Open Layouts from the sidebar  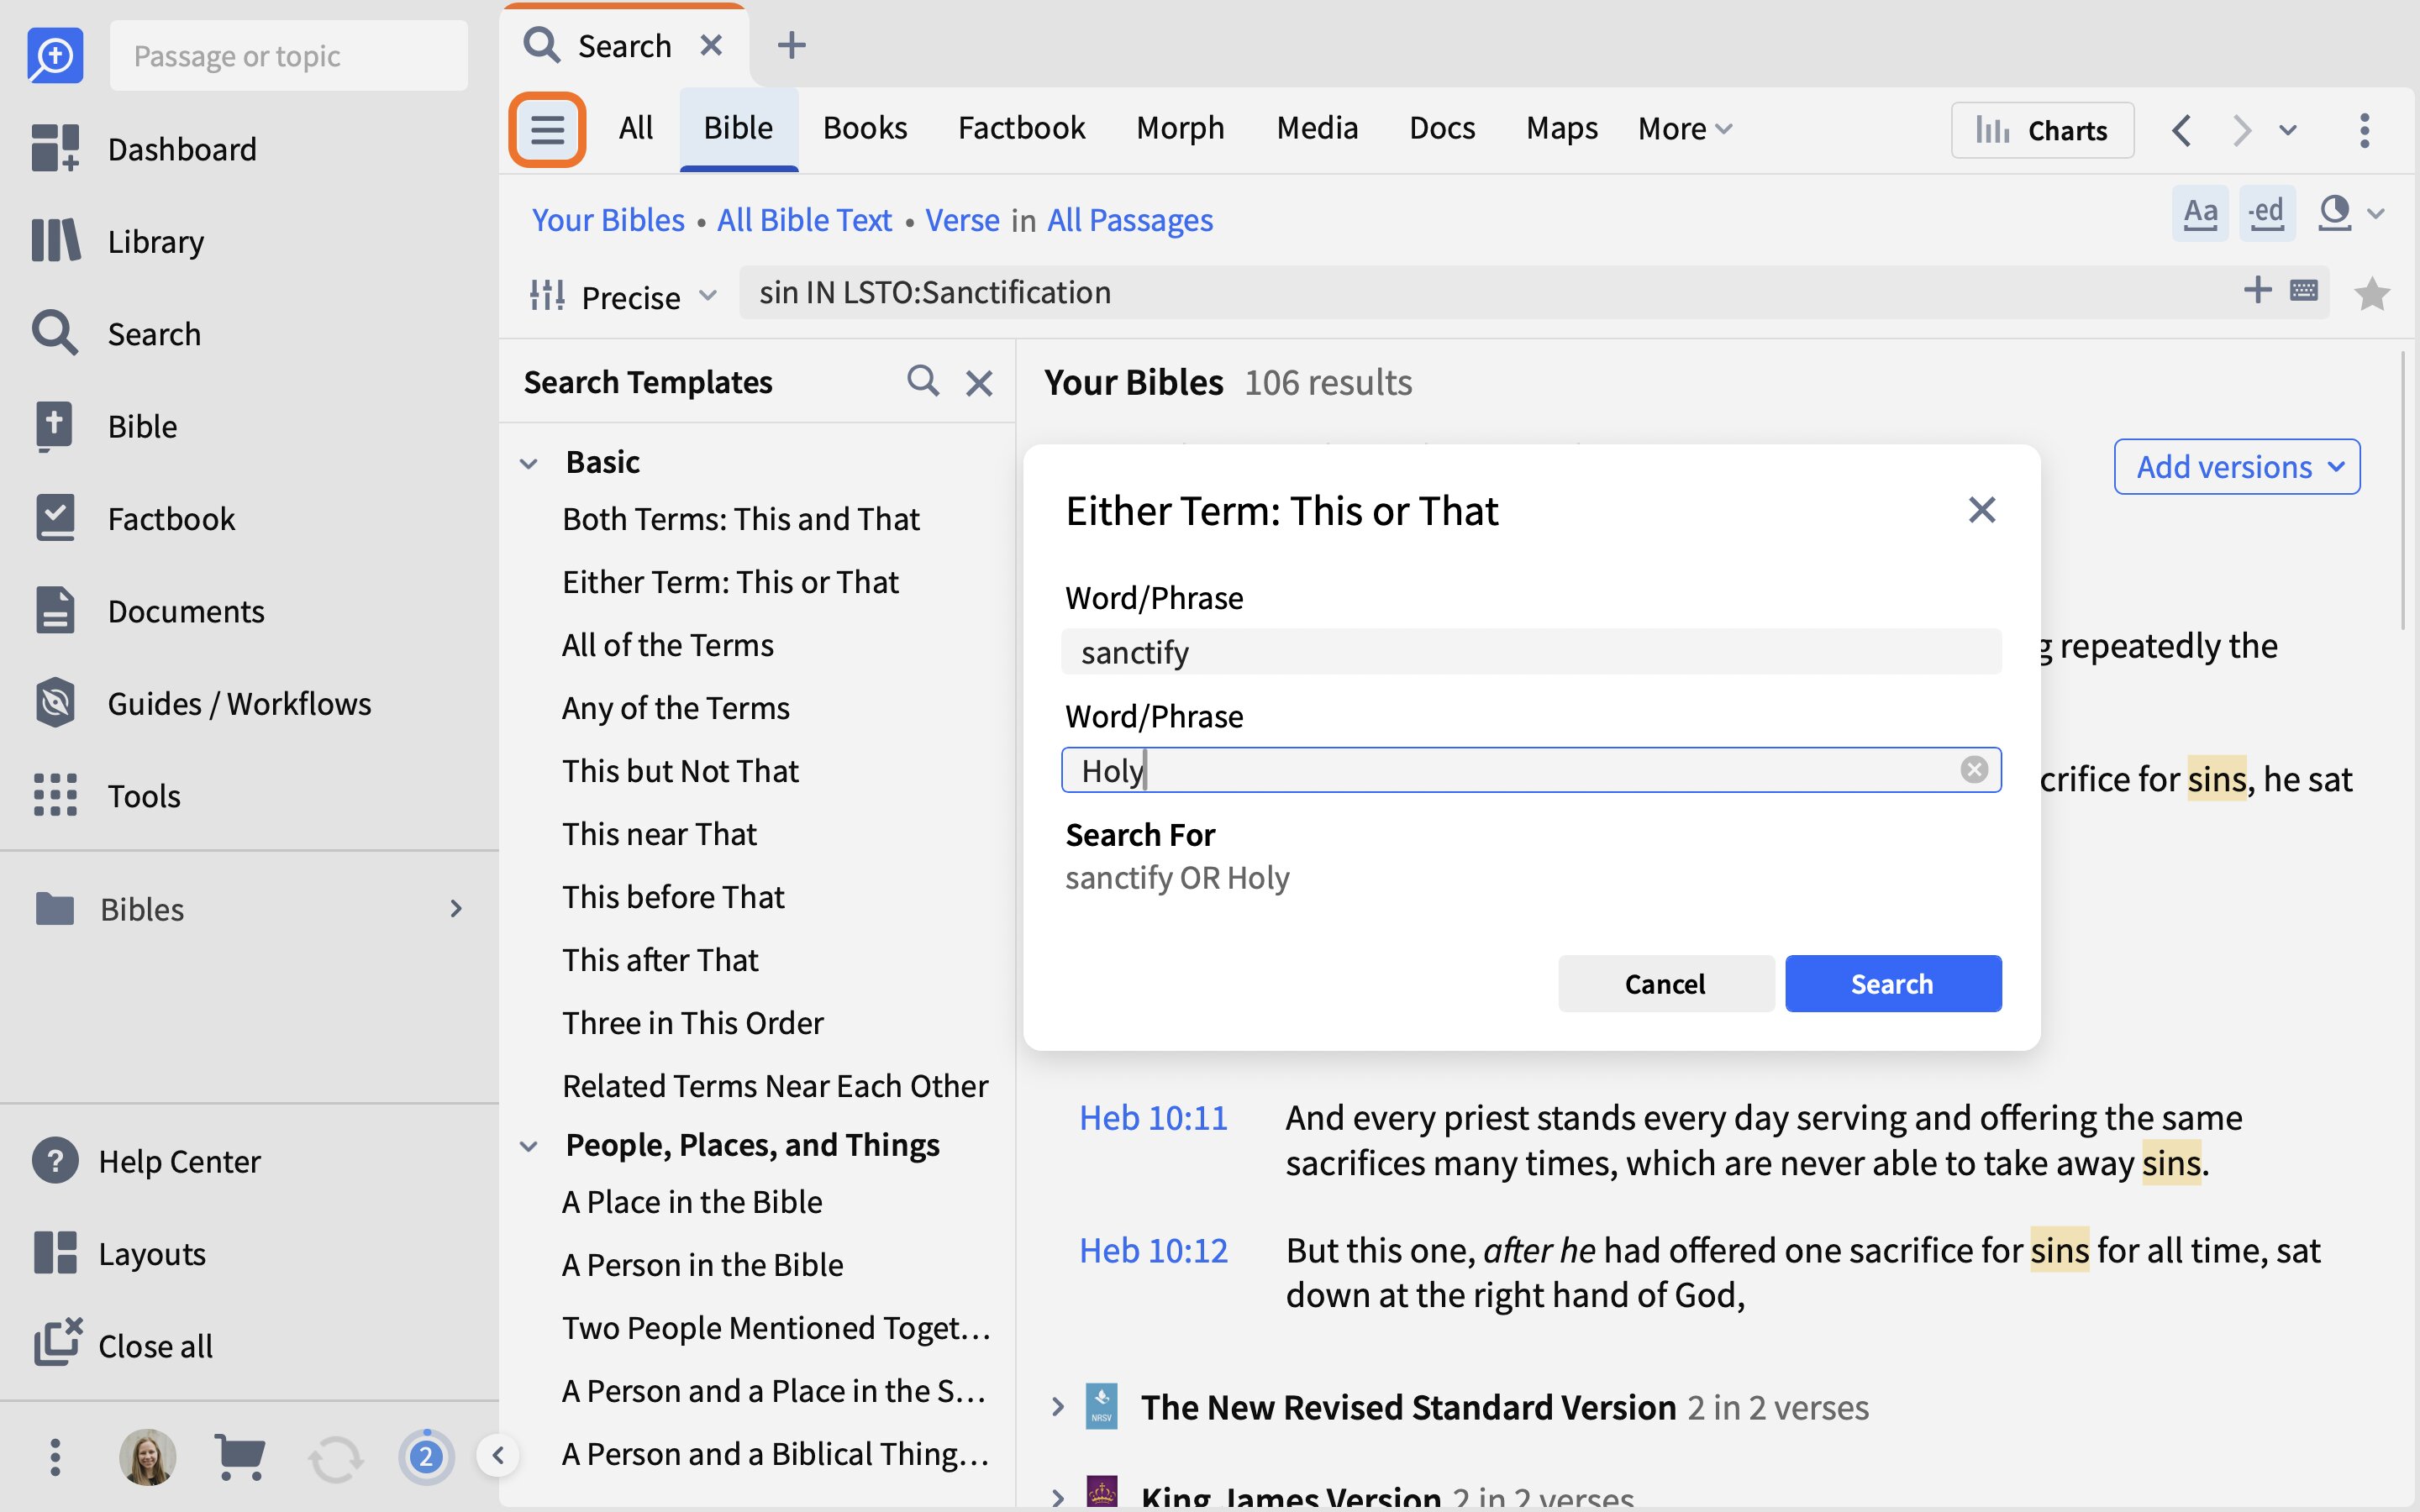click(152, 1253)
